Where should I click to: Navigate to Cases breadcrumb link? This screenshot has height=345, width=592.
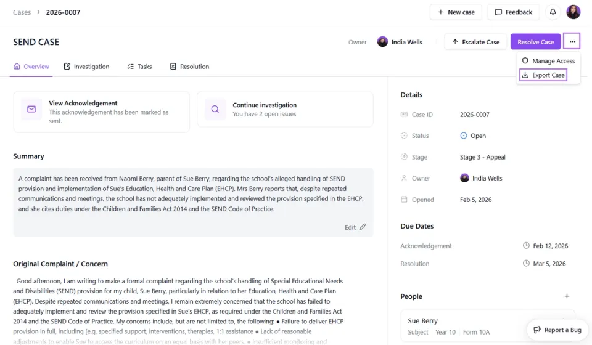22,12
